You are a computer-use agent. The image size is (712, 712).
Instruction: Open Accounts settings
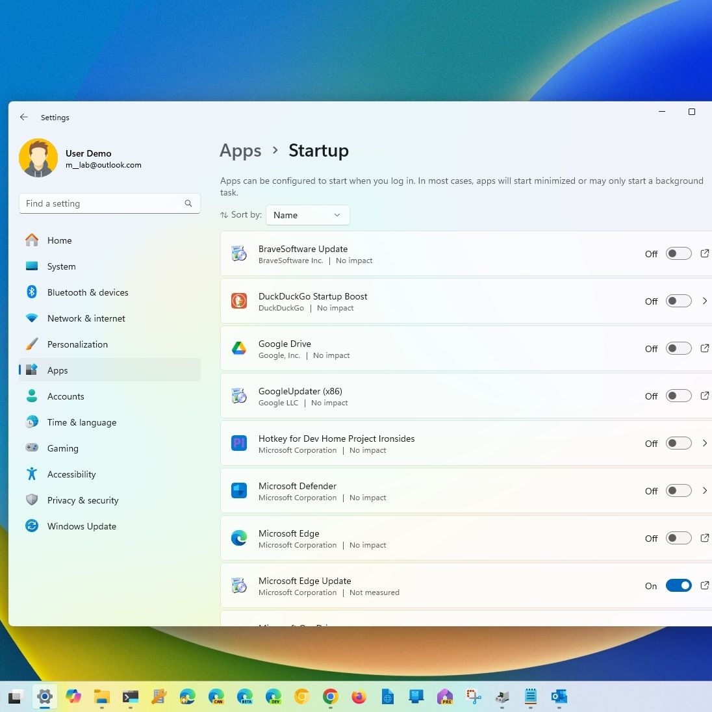click(x=109, y=396)
